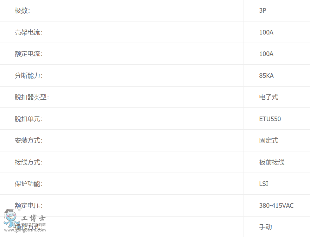
Task: Click the 工博士 watermark brand text
Action: [33, 218]
